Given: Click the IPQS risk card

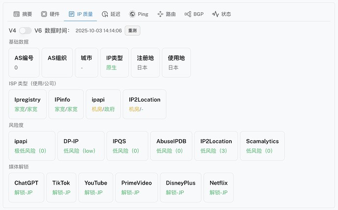Looking at the screenshot, I should click(127, 146).
